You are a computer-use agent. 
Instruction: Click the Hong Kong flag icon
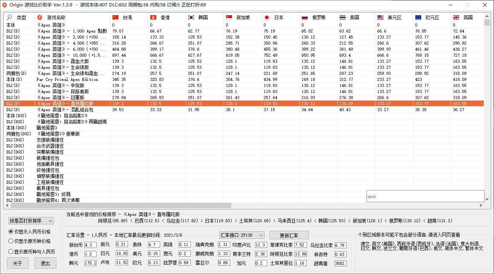[x=153, y=17]
